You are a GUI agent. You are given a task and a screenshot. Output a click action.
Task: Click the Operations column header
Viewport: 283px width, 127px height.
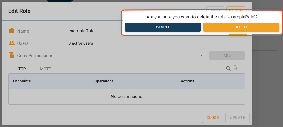104,81
